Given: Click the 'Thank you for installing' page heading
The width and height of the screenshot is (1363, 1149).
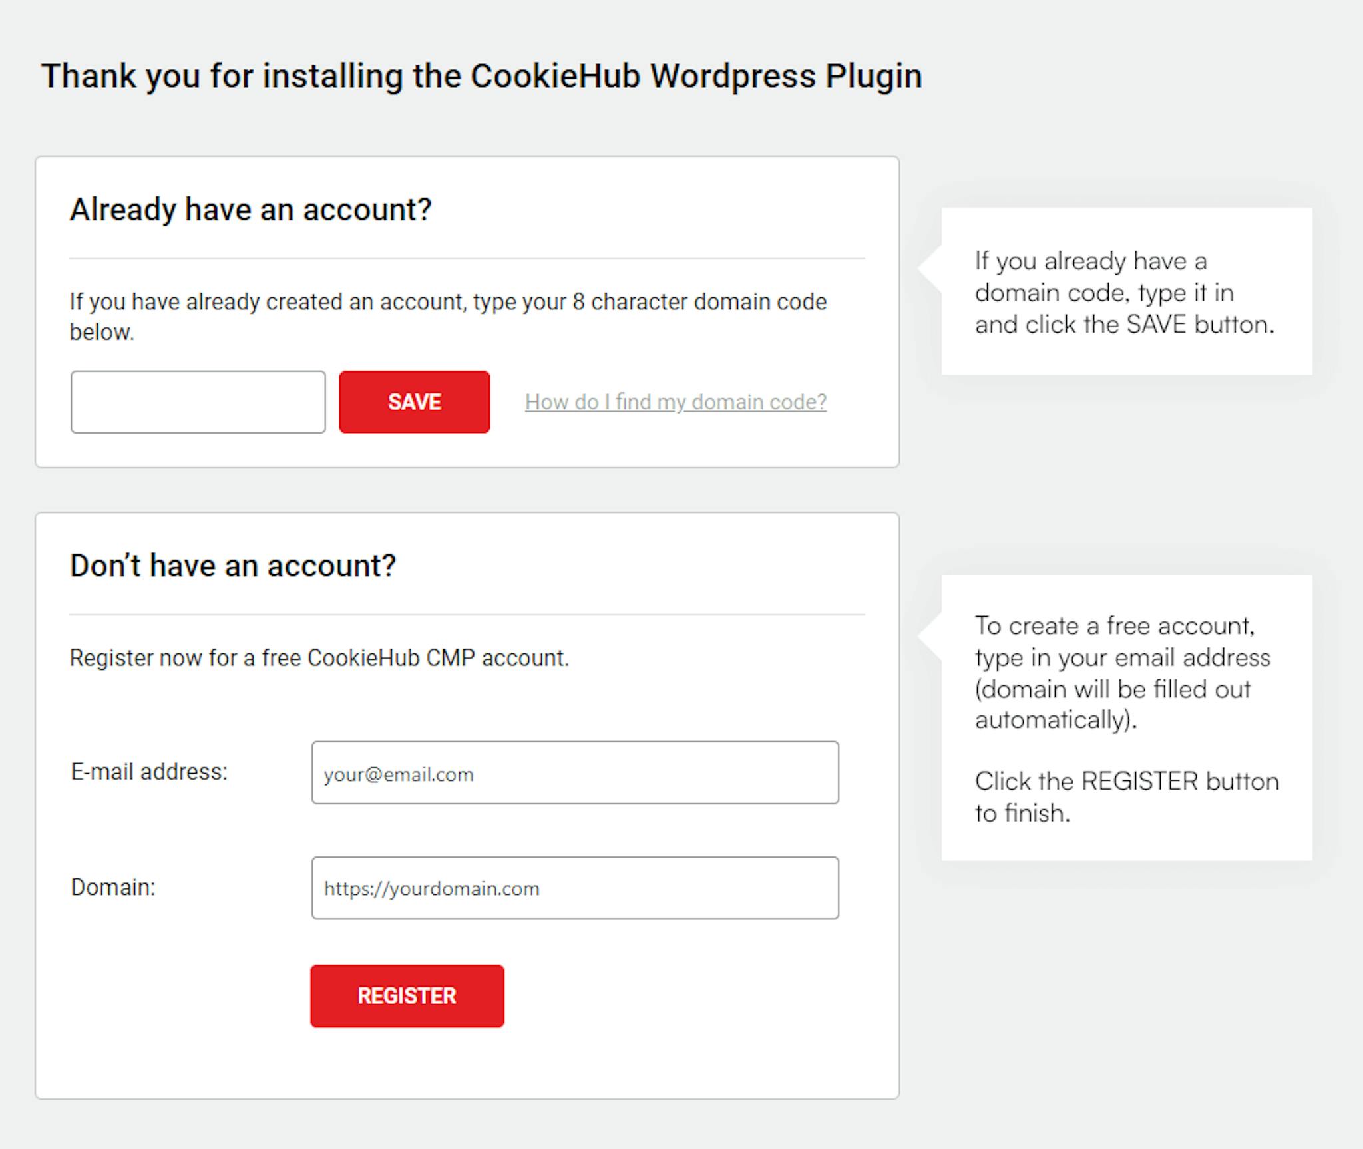Looking at the screenshot, I should (482, 76).
